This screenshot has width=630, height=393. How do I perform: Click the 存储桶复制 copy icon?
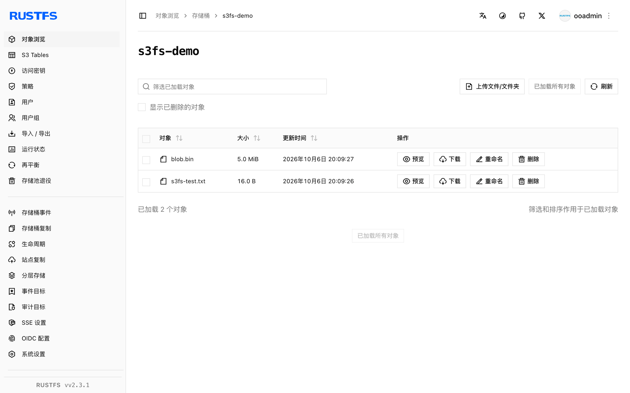point(12,229)
